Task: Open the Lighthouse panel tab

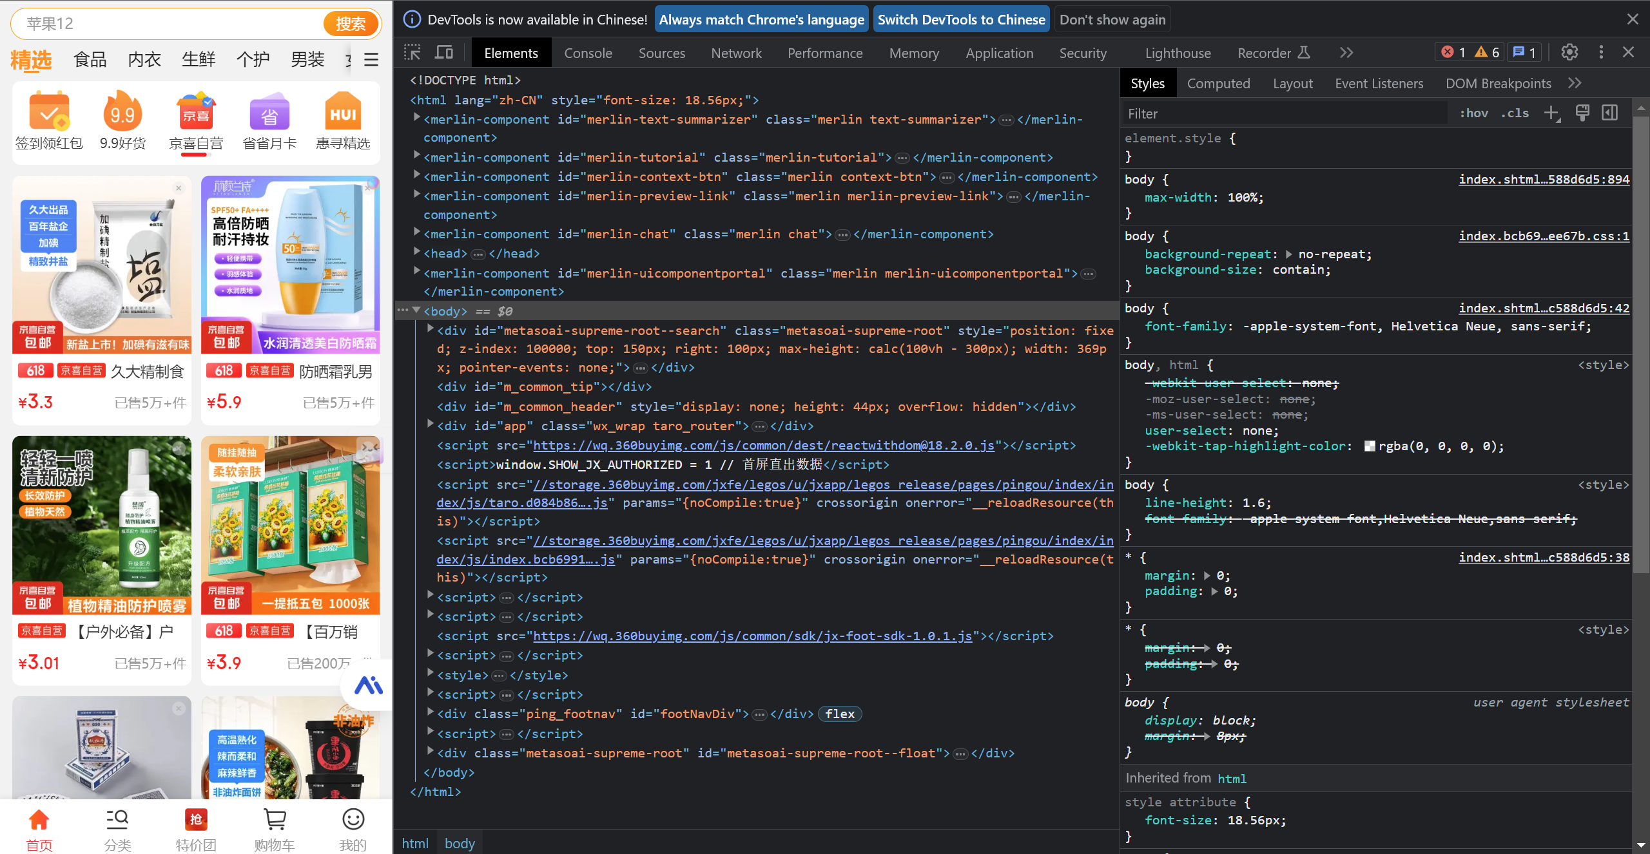Action: [x=1178, y=53]
